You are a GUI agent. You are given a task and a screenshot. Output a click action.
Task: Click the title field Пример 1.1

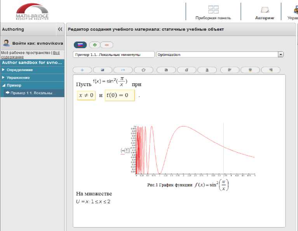113,55
